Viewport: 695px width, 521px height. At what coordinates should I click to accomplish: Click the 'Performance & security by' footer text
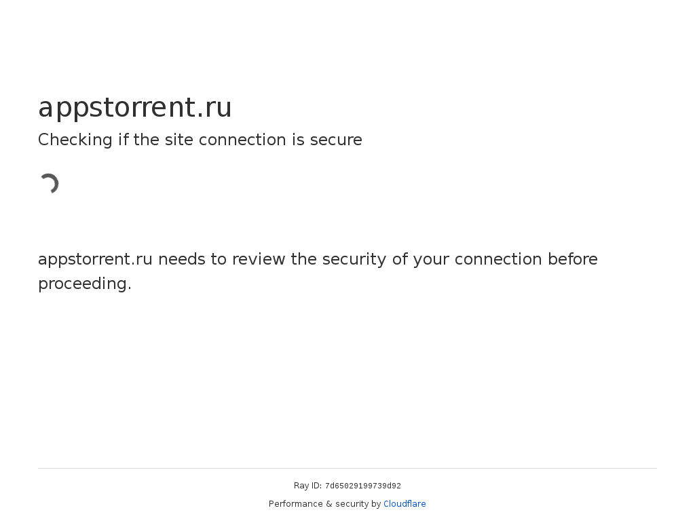pos(325,504)
